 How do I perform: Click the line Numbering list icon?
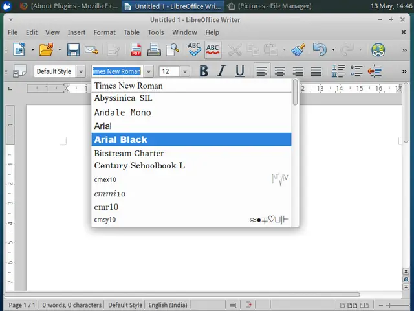(x=338, y=71)
